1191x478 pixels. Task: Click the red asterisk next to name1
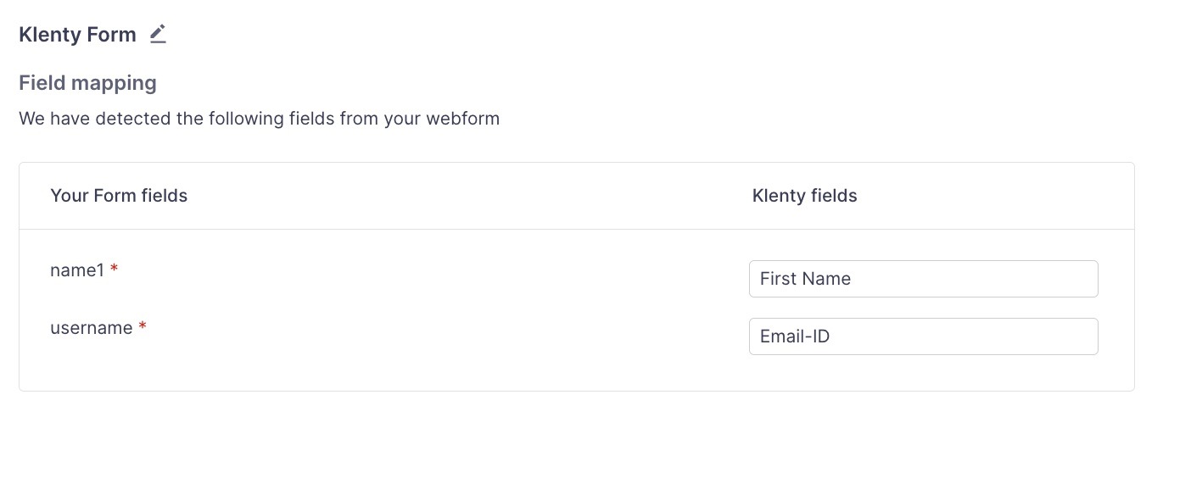pos(115,270)
